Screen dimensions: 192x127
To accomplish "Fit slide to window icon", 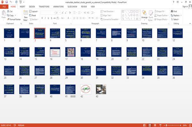I will point(190,125).
